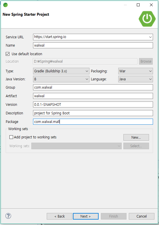
Task: Open the Packaging dropdown showing War
Action: 136,71
